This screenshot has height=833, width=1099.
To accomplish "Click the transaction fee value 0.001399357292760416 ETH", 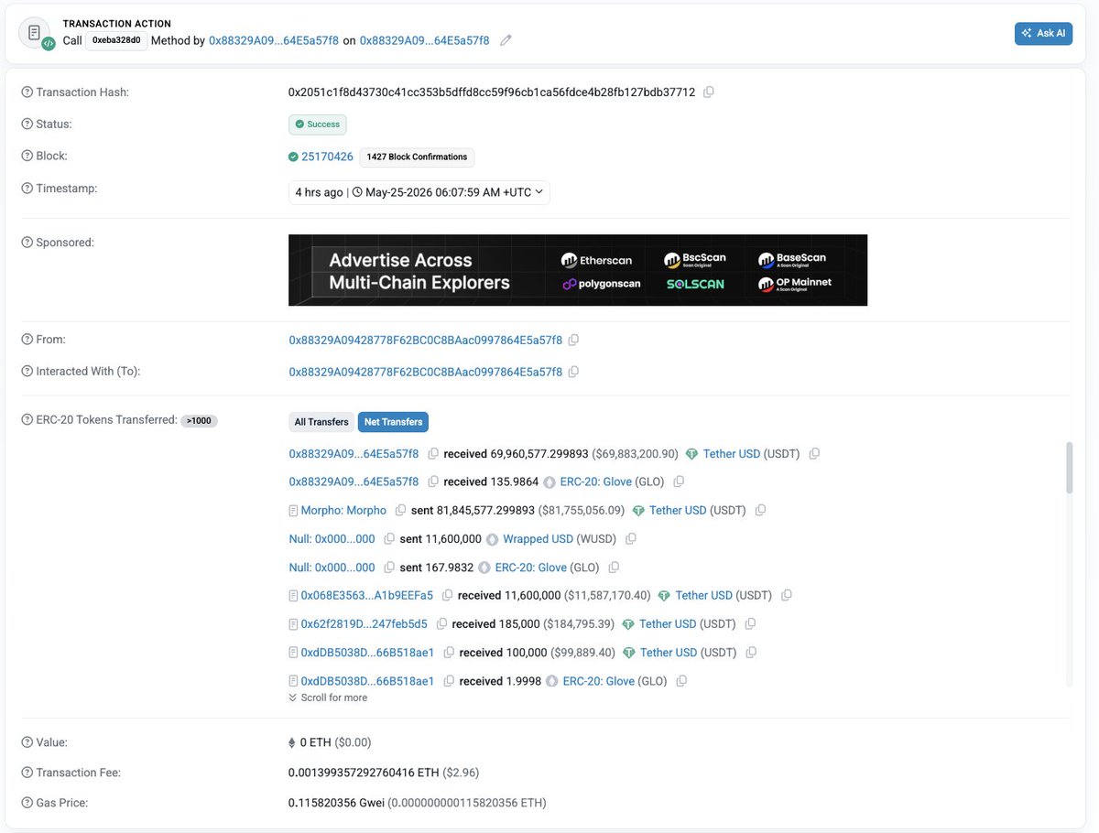I will (364, 773).
